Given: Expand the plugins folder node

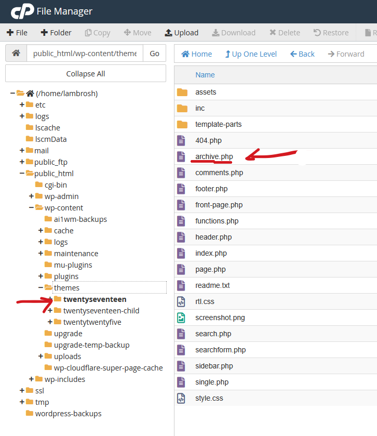Looking at the screenshot, I should [x=41, y=276].
